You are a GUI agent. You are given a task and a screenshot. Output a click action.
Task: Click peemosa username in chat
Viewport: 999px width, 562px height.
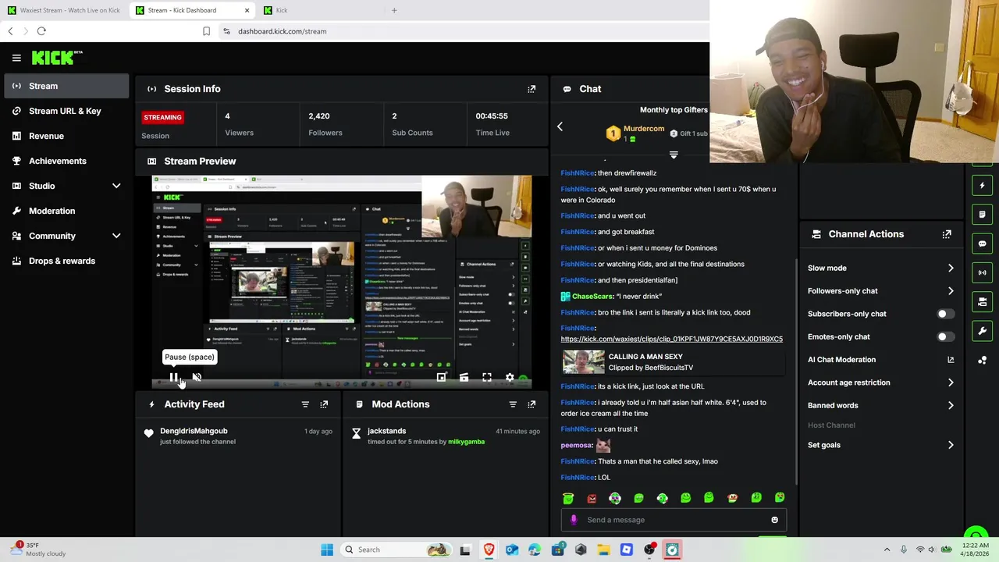(576, 446)
